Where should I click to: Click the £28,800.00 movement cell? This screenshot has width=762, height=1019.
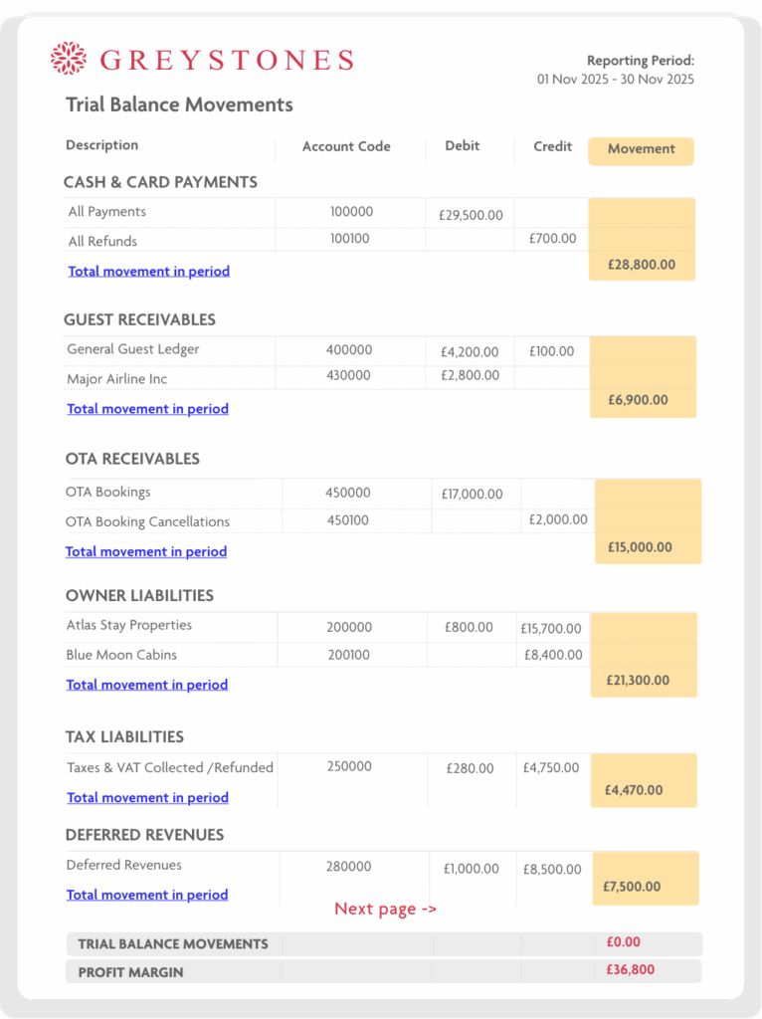tap(642, 265)
